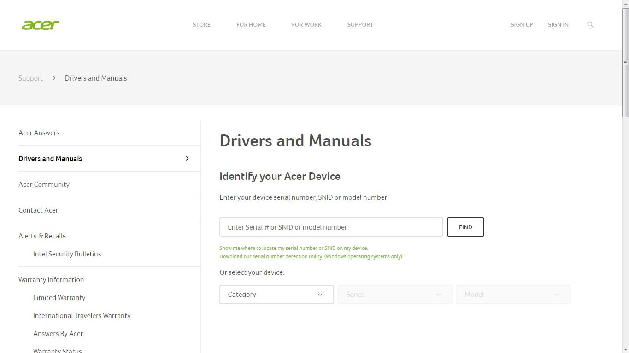Image resolution: width=629 pixels, height=353 pixels.
Task: Expand the Category dropdown
Action: coord(276,295)
